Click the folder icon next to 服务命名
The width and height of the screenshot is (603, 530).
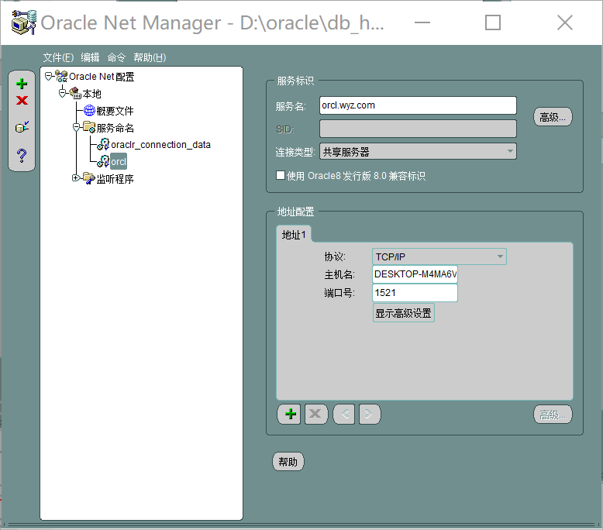(89, 127)
